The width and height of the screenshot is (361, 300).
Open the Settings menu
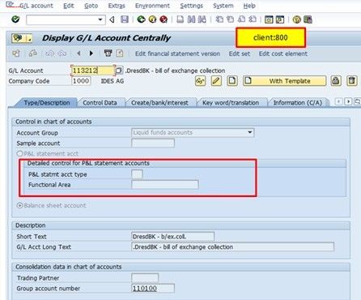click(192, 6)
